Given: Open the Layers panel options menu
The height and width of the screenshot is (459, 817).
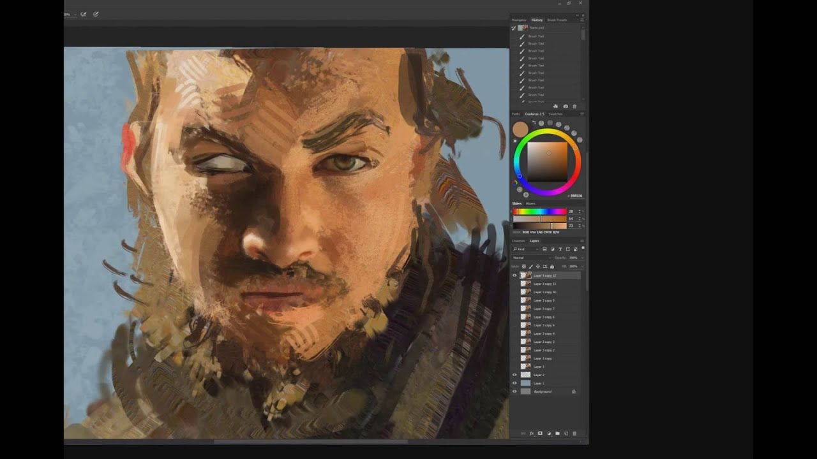Looking at the screenshot, I should pos(582,241).
